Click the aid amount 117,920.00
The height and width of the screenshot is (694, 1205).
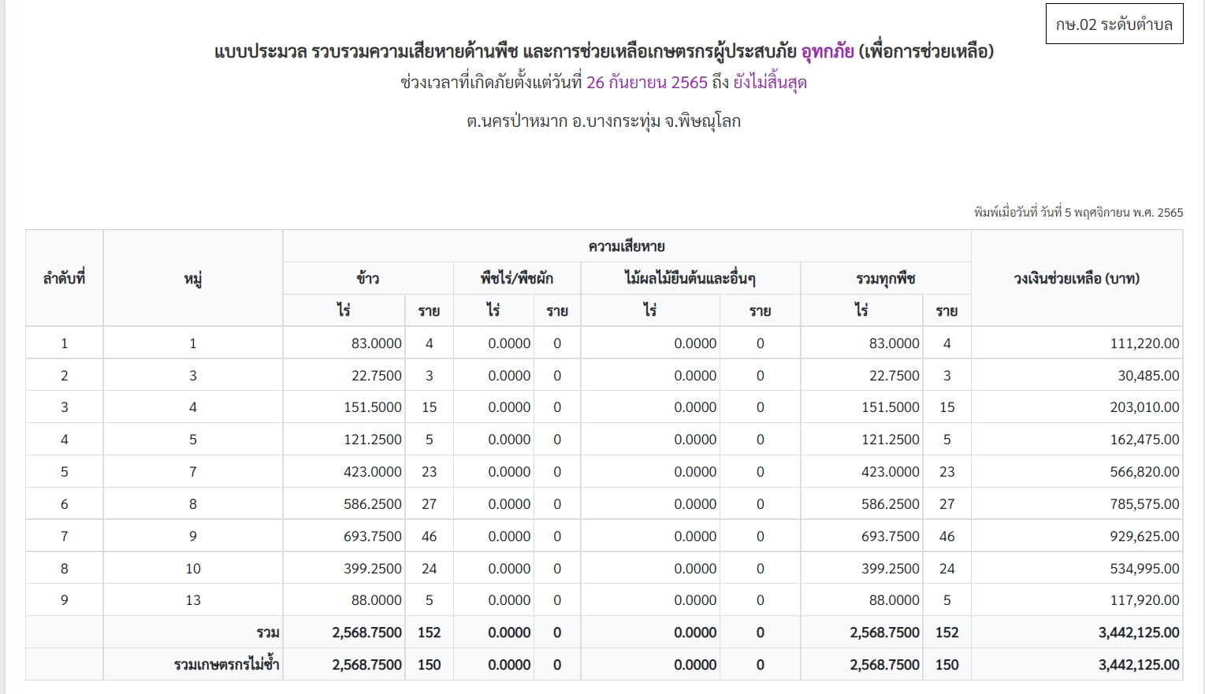[1144, 600]
